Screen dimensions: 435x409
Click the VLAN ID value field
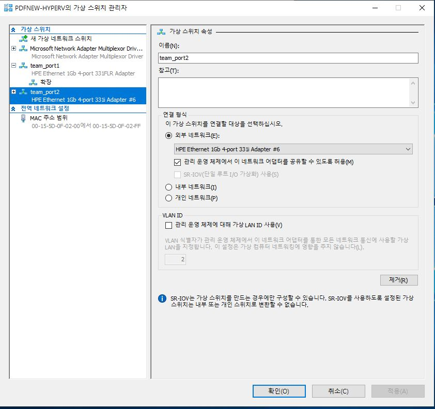[175, 260]
